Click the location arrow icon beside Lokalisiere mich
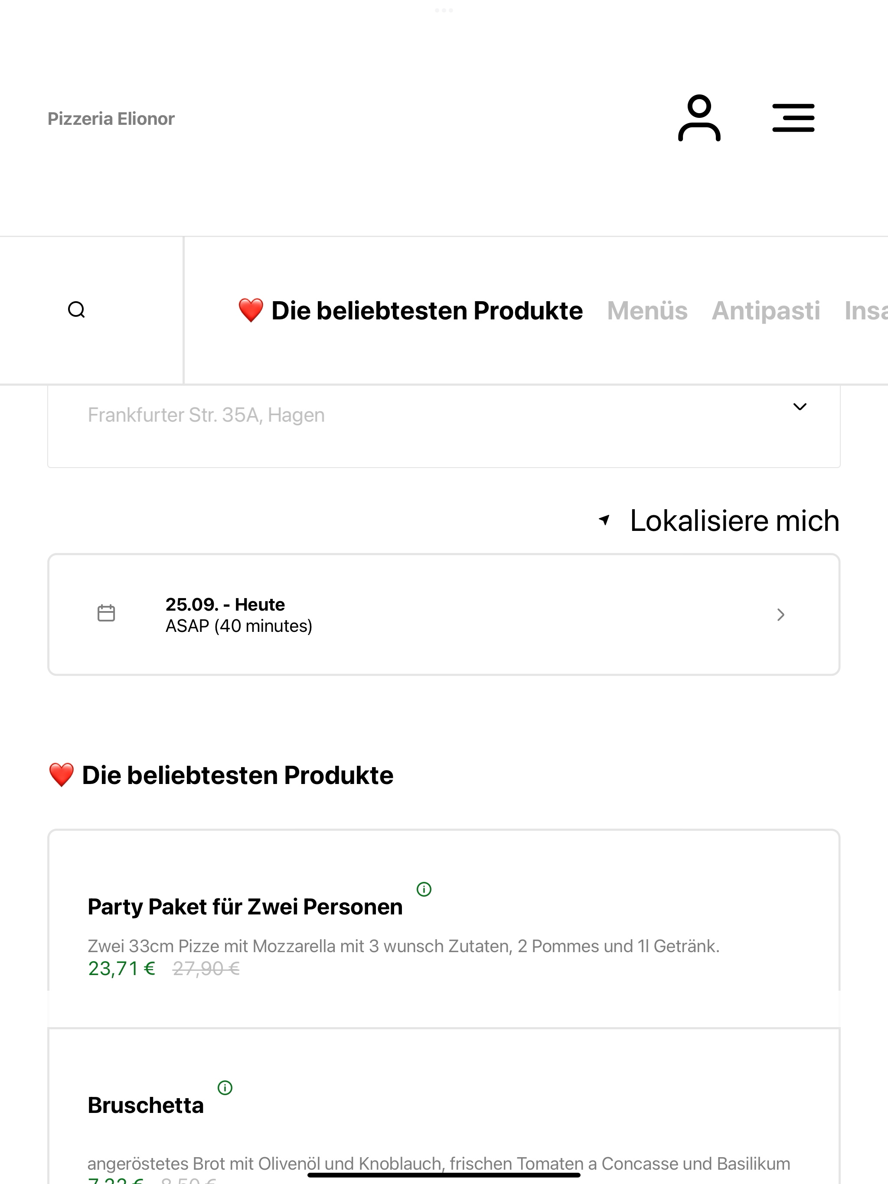 (x=605, y=520)
